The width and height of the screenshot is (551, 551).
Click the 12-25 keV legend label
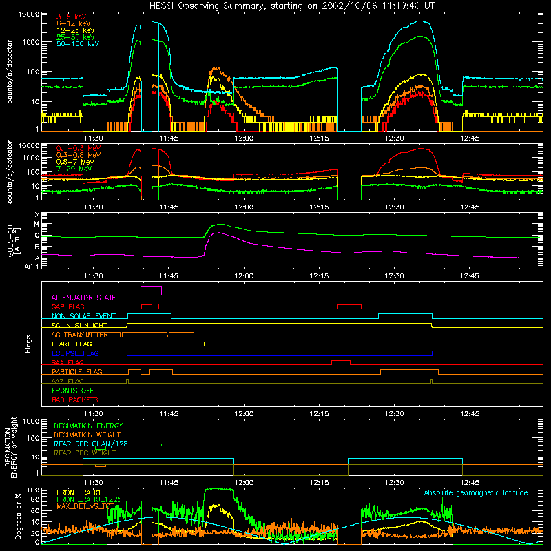click(75, 30)
